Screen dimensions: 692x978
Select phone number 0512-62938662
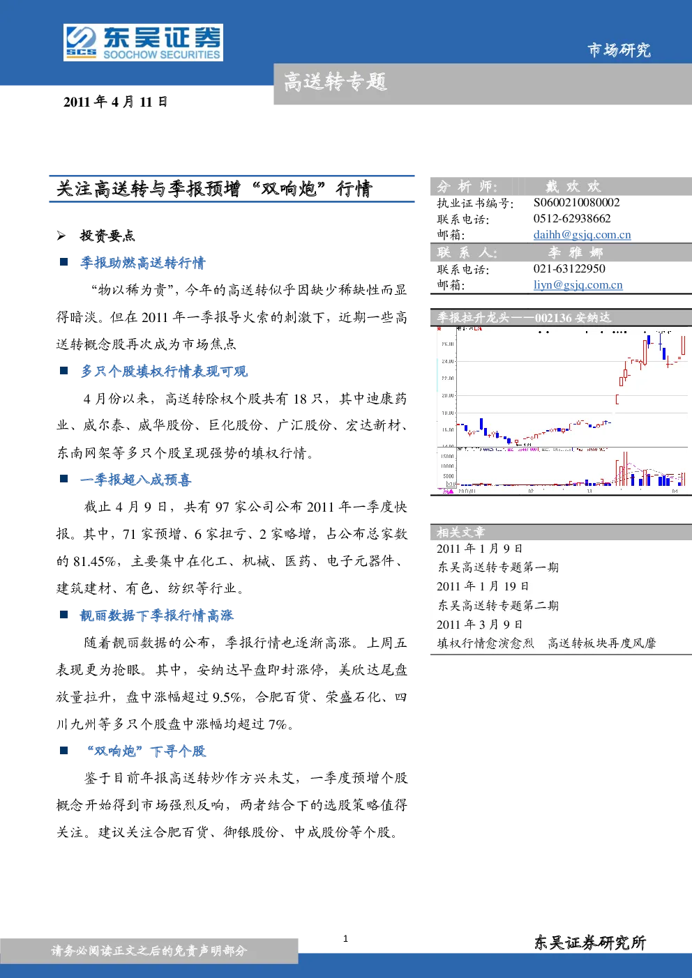point(572,219)
